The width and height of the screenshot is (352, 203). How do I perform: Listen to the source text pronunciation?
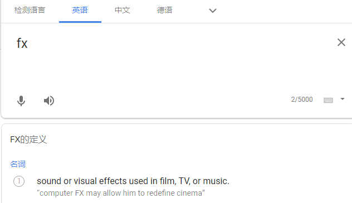pyautogui.click(x=49, y=101)
